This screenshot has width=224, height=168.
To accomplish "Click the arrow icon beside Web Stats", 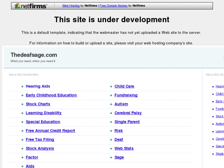I will [111, 149].
